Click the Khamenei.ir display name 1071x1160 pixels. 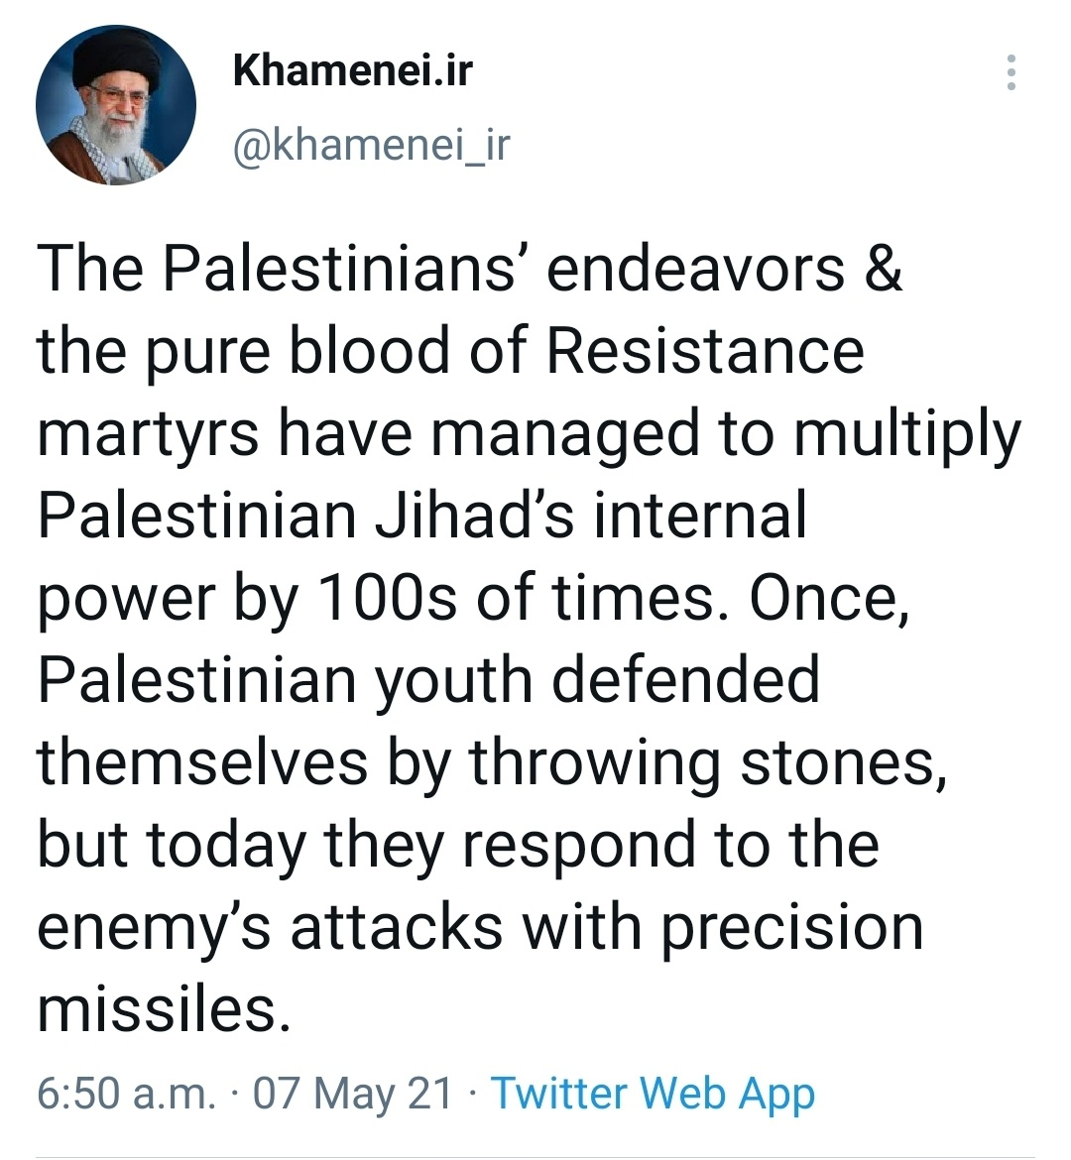click(352, 70)
